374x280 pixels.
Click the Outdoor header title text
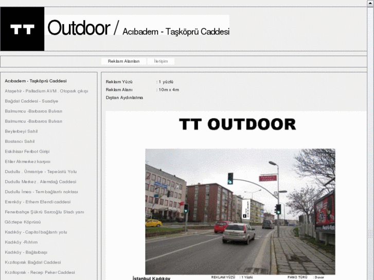(x=79, y=28)
